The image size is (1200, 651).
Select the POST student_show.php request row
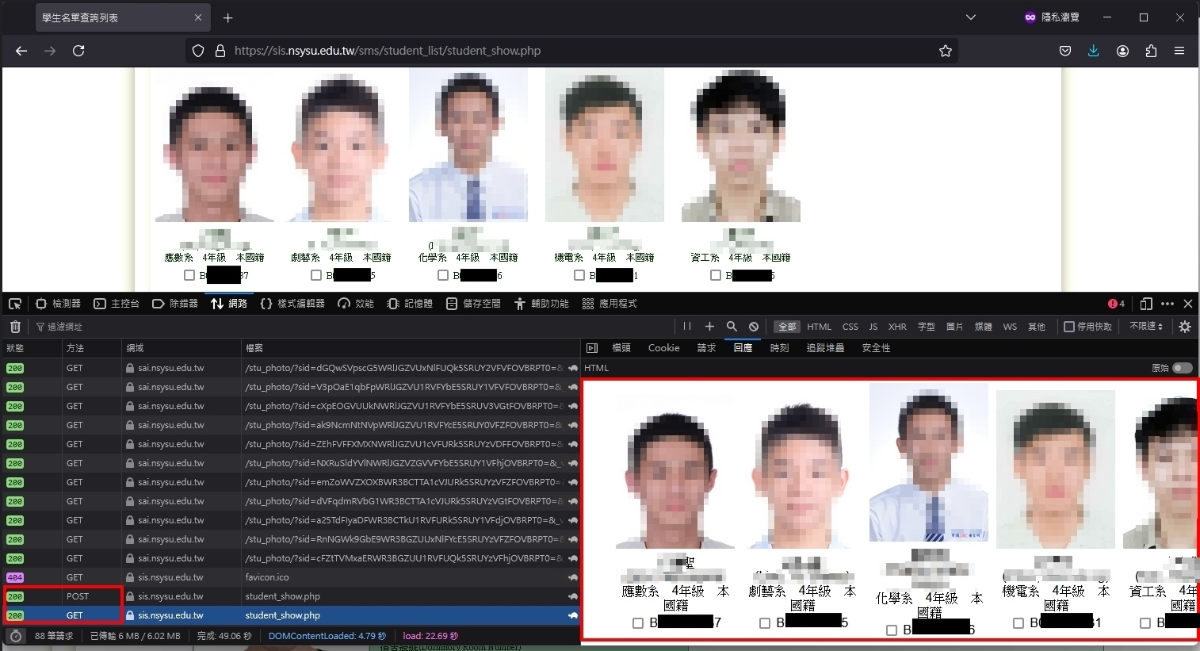point(292,596)
